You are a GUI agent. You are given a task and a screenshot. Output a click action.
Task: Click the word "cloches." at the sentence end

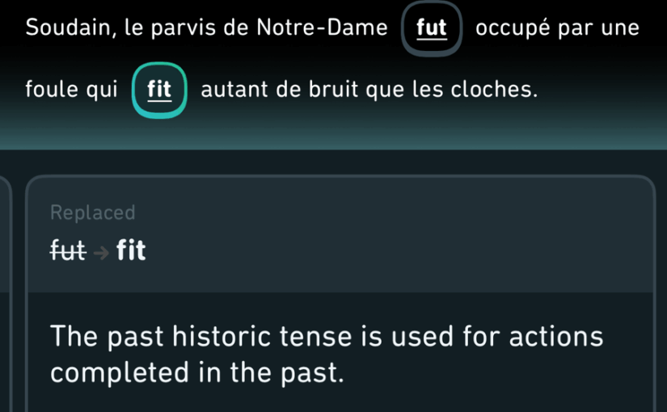pos(494,90)
